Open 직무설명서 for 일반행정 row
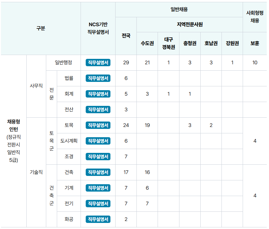 98,63
